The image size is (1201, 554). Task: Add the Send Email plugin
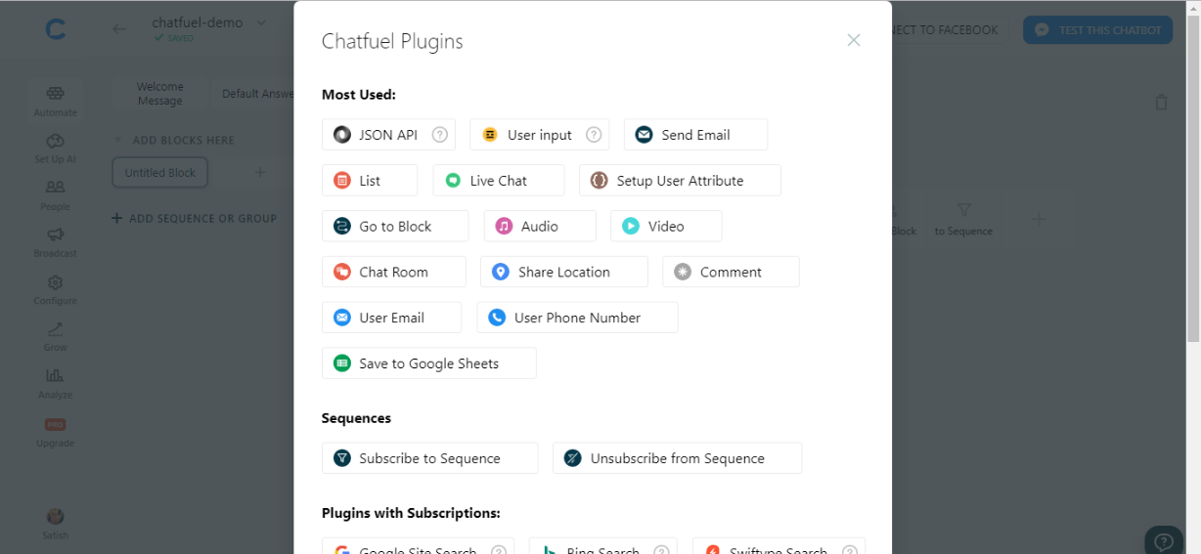[x=695, y=135]
